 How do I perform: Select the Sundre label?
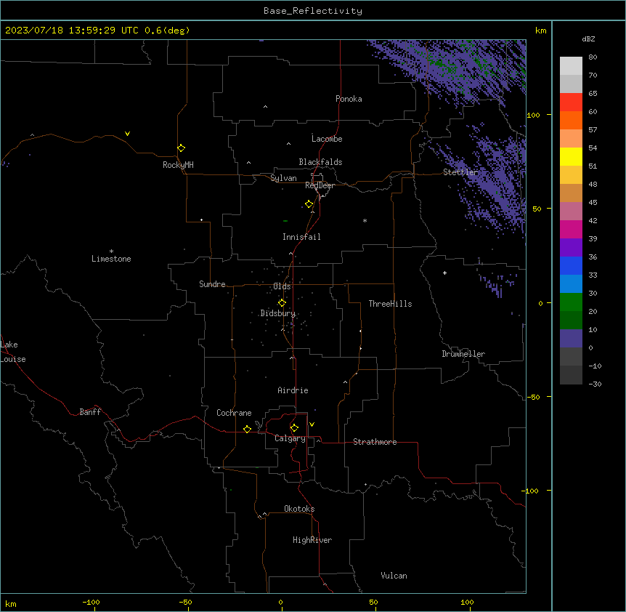[x=212, y=284]
